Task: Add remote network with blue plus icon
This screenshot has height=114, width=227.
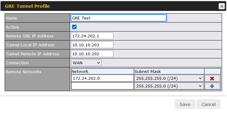Action: 212,86
